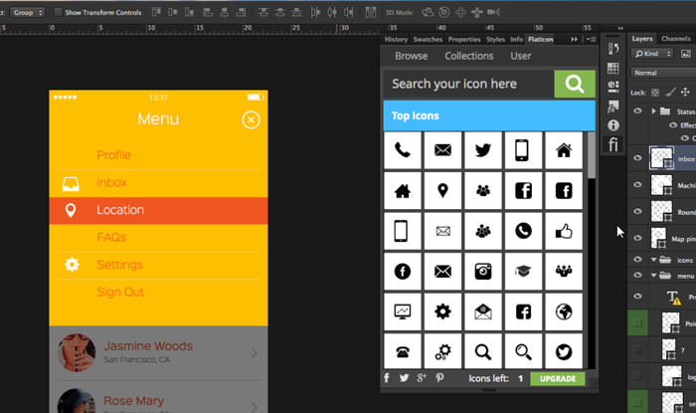Select the globe icon
This screenshot has height=413, width=696.
(564, 311)
